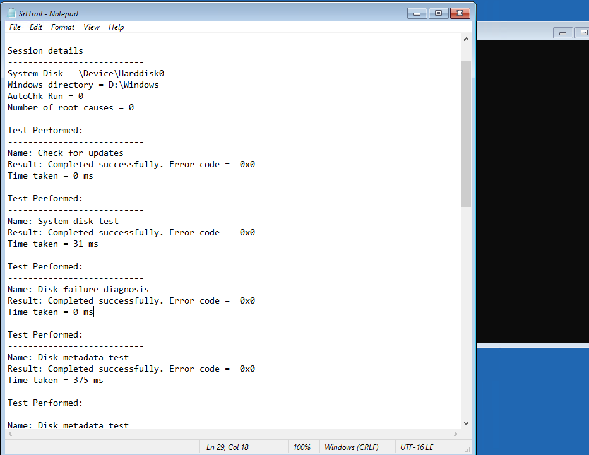Image resolution: width=589 pixels, height=455 pixels.
Task: Close the SrtTrail Notepad window
Action: pyautogui.click(x=460, y=13)
